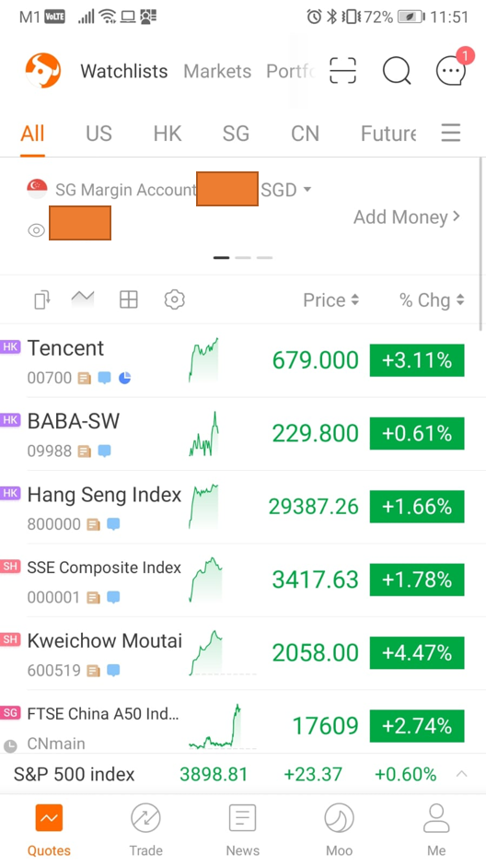
Task: Tap the scan QR code icon
Action: pos(342,71)
